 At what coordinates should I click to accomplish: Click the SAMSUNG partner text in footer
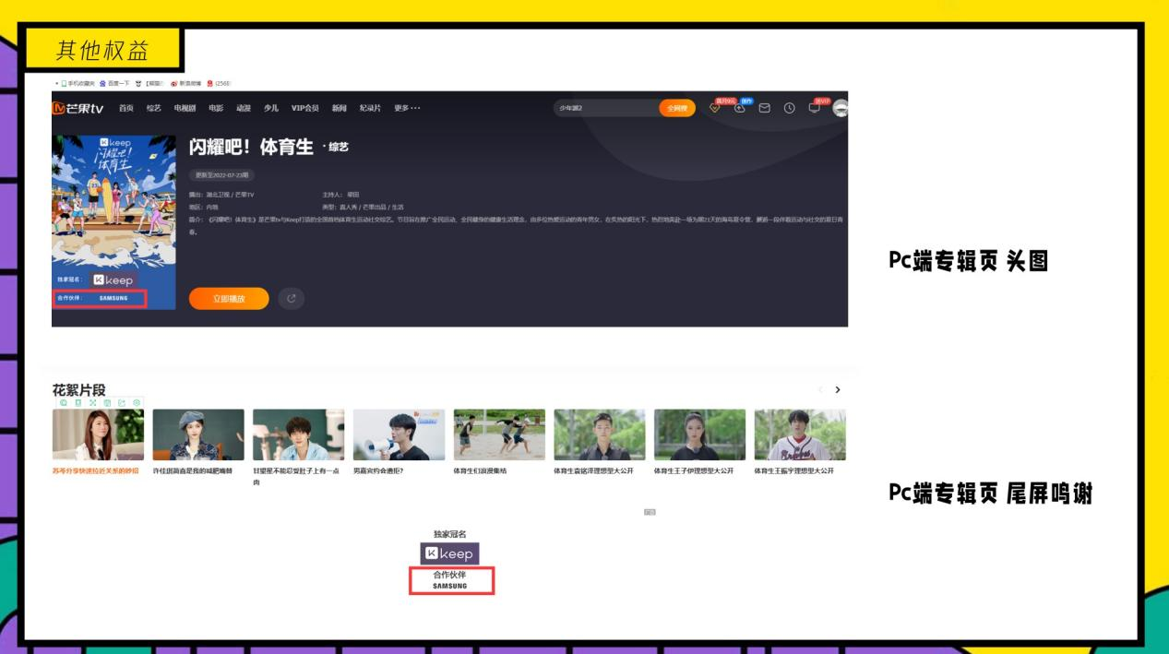[450, 586]
